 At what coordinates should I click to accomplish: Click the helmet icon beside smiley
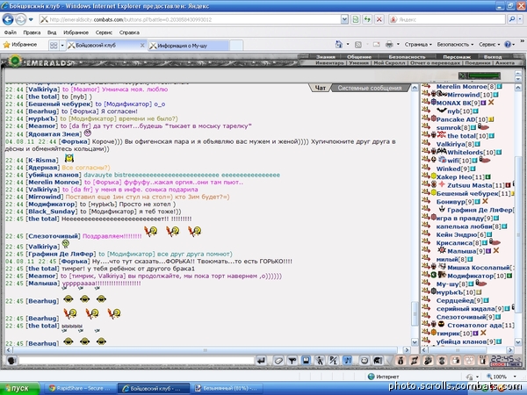point(378,361)
